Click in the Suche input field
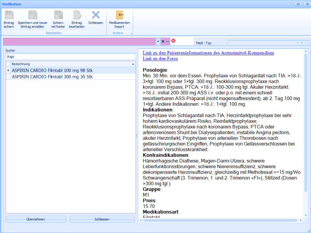 click(70, 57)
